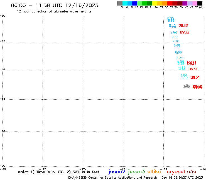Click the '0931' time label beside 5.13
Screen dimensions: 206x180
(x=195, y=77)
